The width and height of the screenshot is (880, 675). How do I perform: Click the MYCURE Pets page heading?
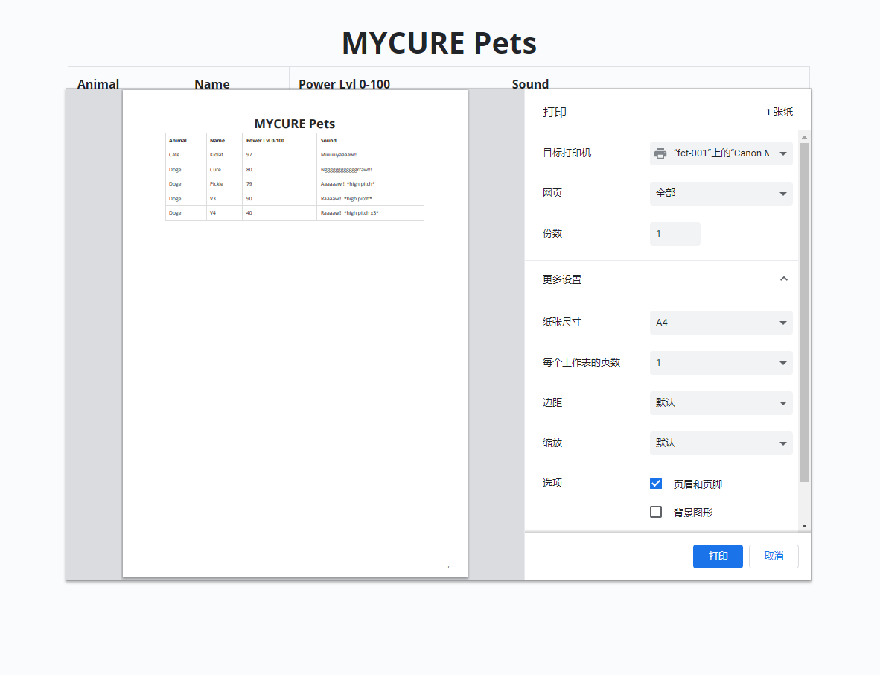[439, 42]
